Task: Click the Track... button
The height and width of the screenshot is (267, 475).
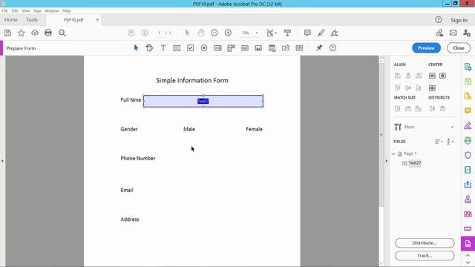Action: (x=425, y=255)
